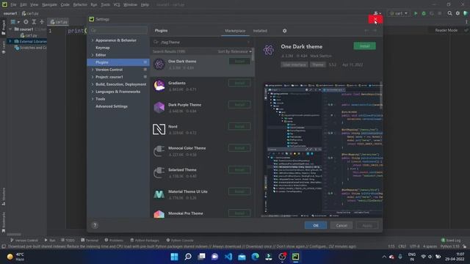Toggle Reader Mode in editor
Image resolution: width=470 pixels, height=264 pixels.
click(x=446, y=30)
